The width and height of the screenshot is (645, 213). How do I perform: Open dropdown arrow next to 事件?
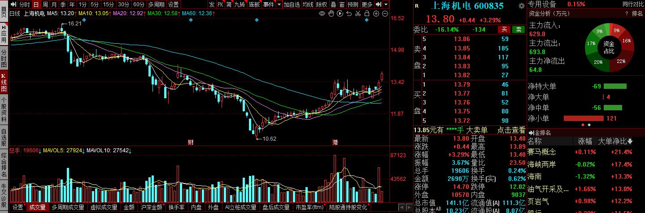tap(279, 4)
